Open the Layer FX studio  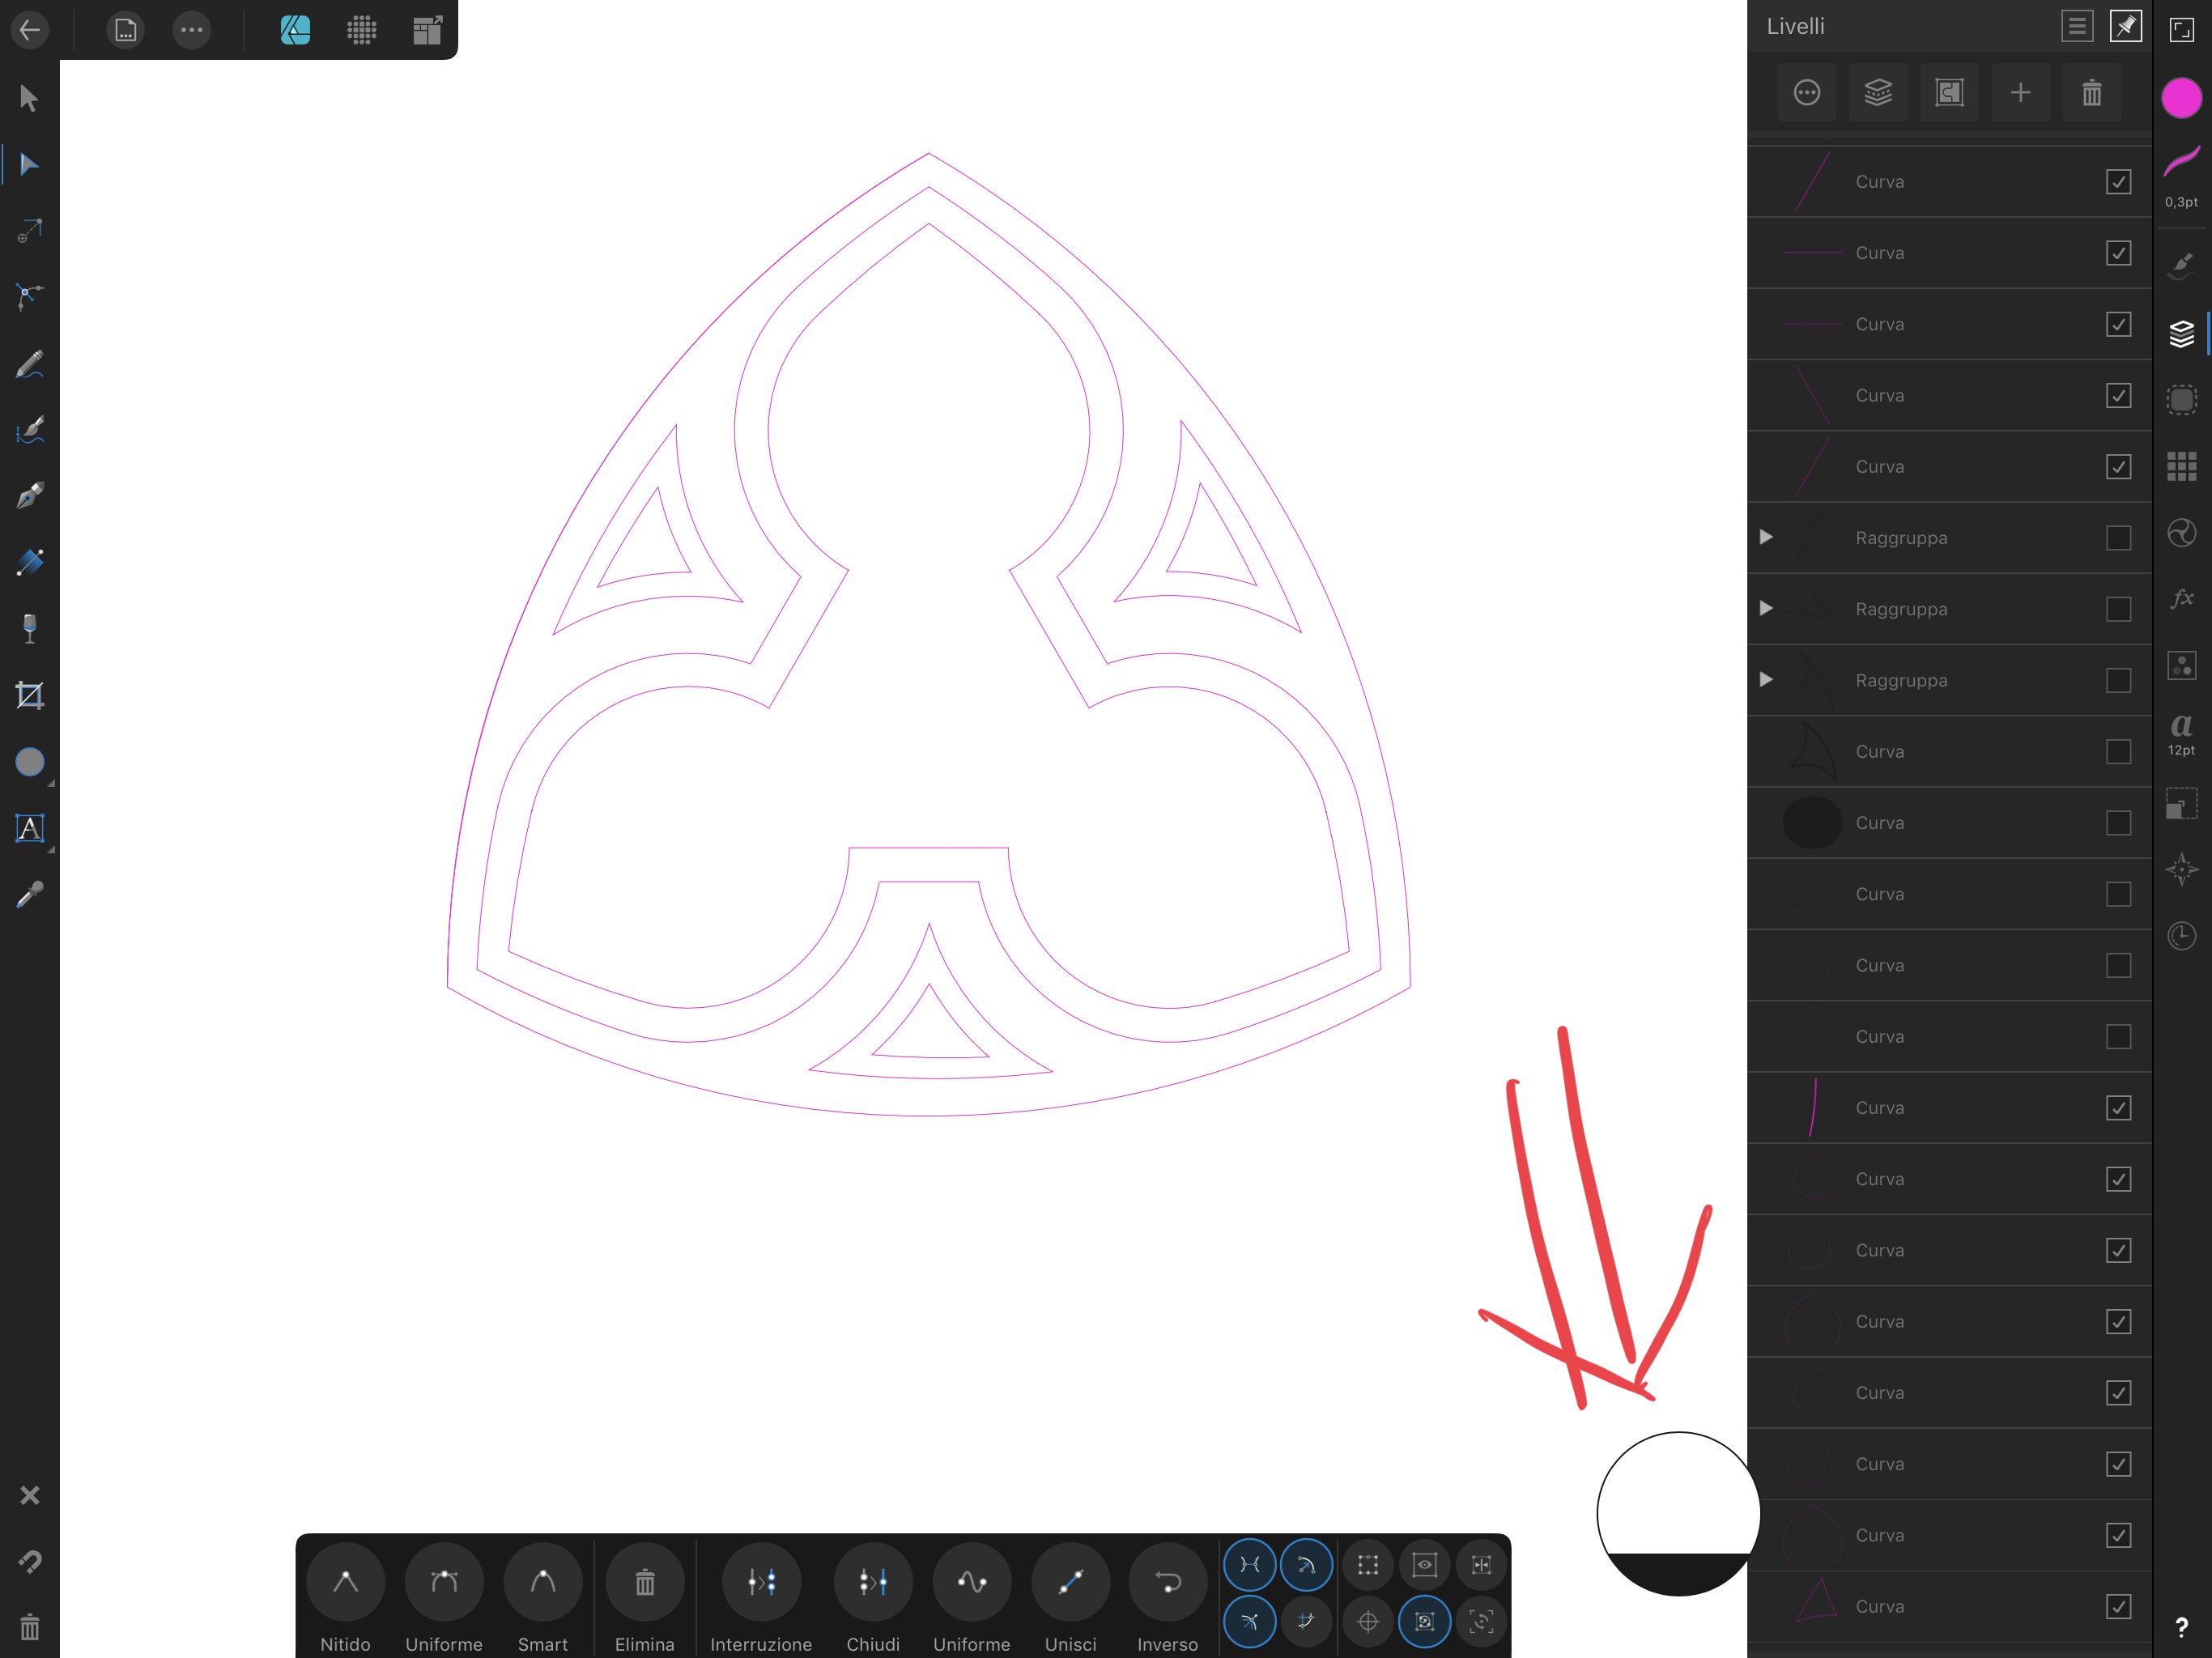(x=2181, y=598)
